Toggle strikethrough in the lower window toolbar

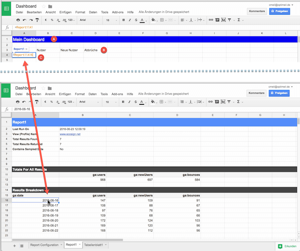(x=135, y=102)
